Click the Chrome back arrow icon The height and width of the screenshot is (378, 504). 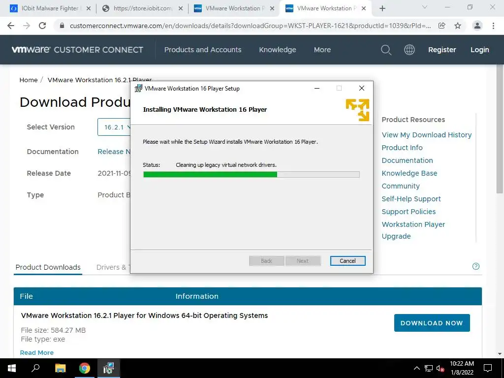tap(11, 26)
